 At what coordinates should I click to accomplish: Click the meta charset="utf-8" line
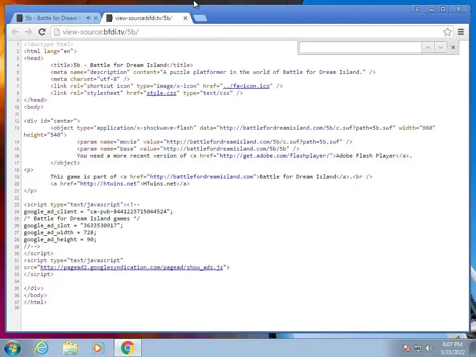coord(90,79)
